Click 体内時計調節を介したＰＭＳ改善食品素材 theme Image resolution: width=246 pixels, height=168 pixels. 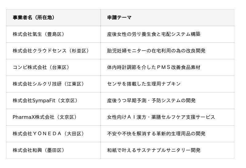(x=154, y=67)
